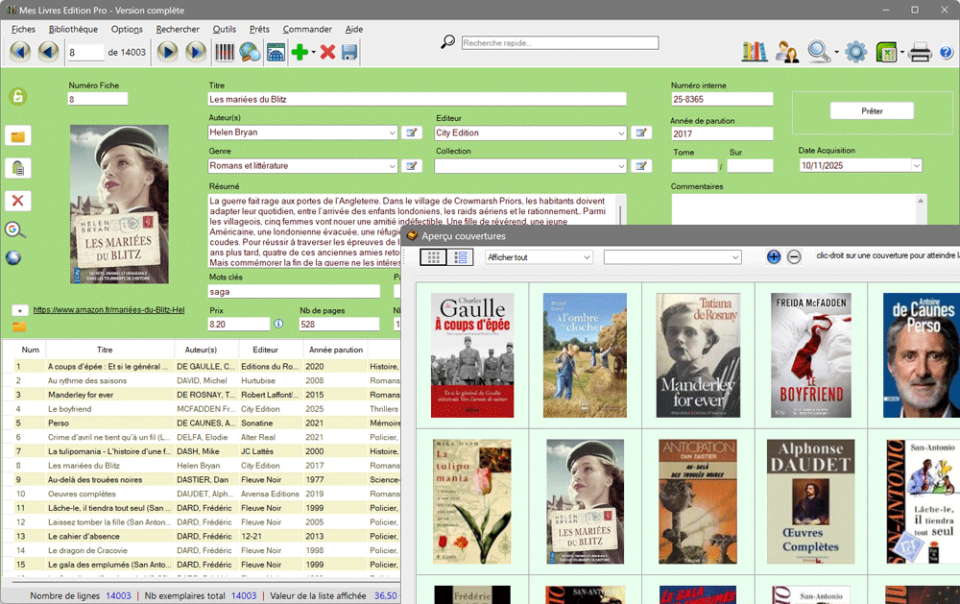Go to the first record

pyautogui.click(x=19, y=52)
